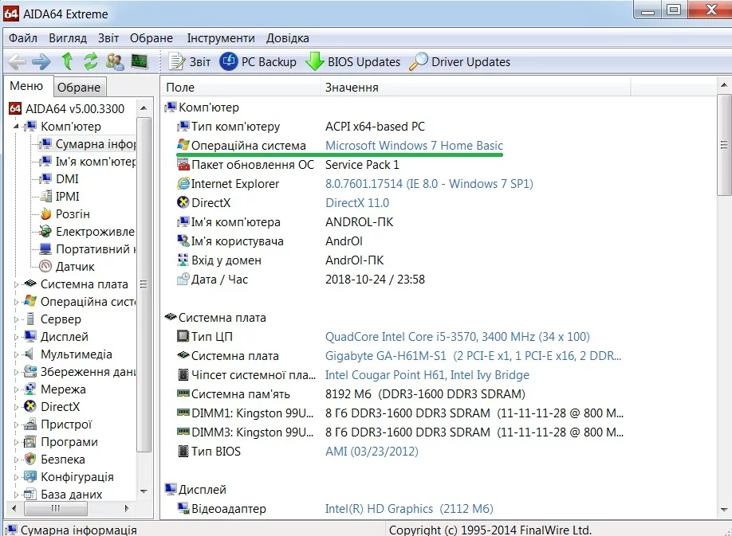Image resolution: width=732 pixels, height=536 pixels.
Task: Click the forward navigation arrow in toolbar
Action: click(x=41, y=61)
